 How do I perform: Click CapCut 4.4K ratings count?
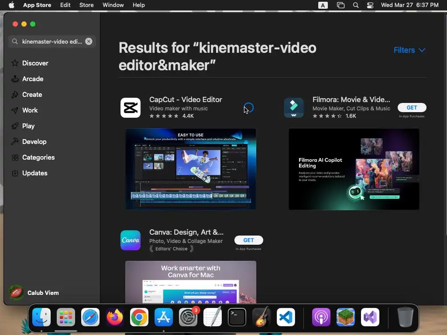[x=188, y=116]
